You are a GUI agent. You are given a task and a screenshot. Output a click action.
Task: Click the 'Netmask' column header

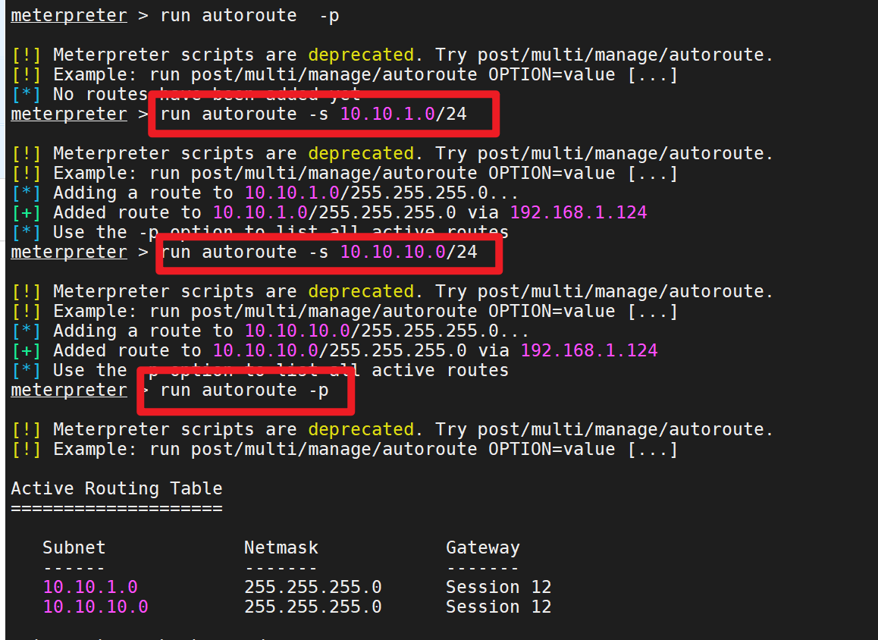pyautogui.click(x=281, y=547)
